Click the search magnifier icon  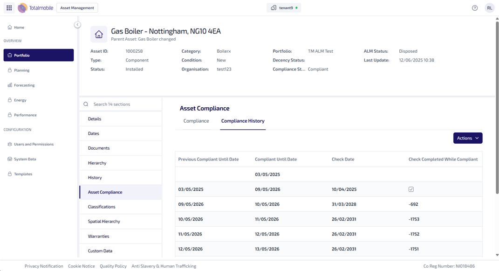pos(86,104)
